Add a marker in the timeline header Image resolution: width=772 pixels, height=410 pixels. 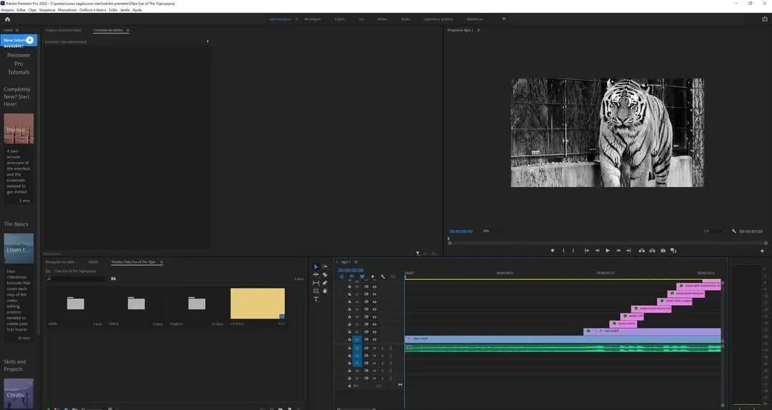pos(372,276)
